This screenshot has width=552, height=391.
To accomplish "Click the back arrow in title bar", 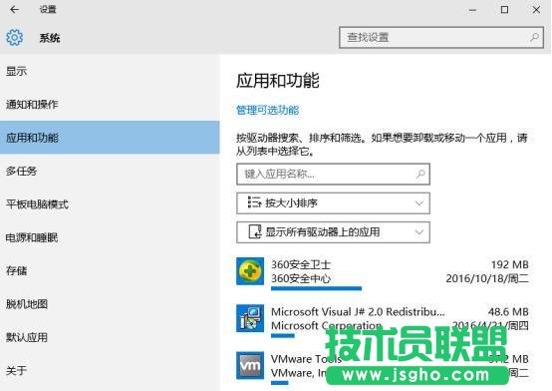I will [x=14, y=10].
